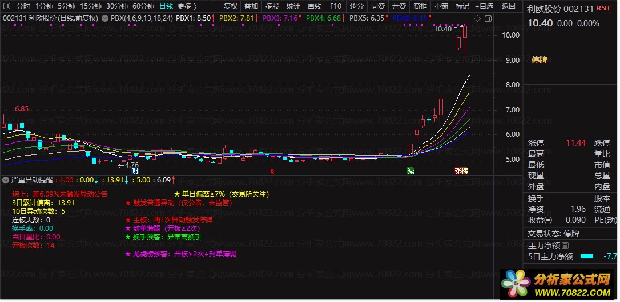Viewport: 620px width, 302px height.
Task: Click the list icon beside 主力净额
Action: click(x=565, y=246)
